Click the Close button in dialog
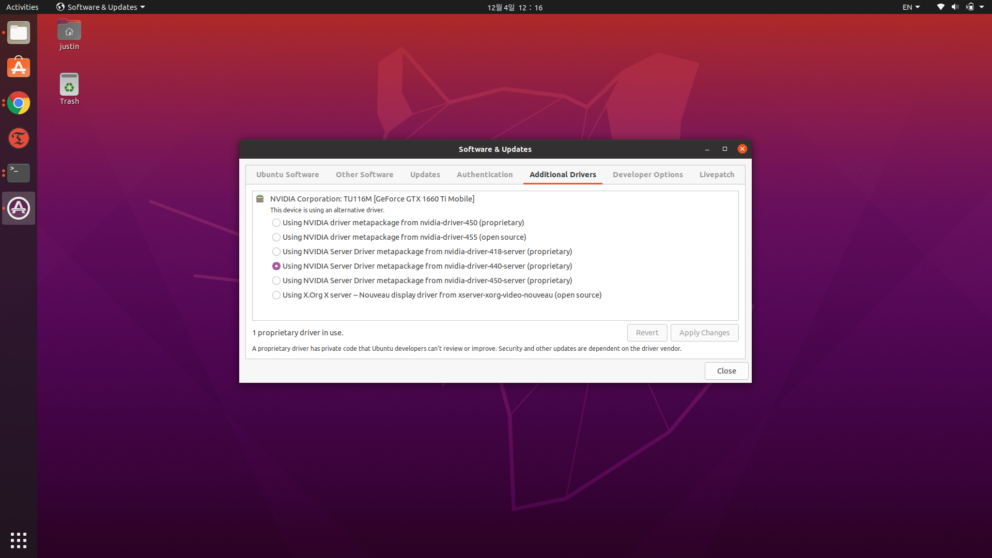This screenshot has width=992, height=558. click(726, 371)
